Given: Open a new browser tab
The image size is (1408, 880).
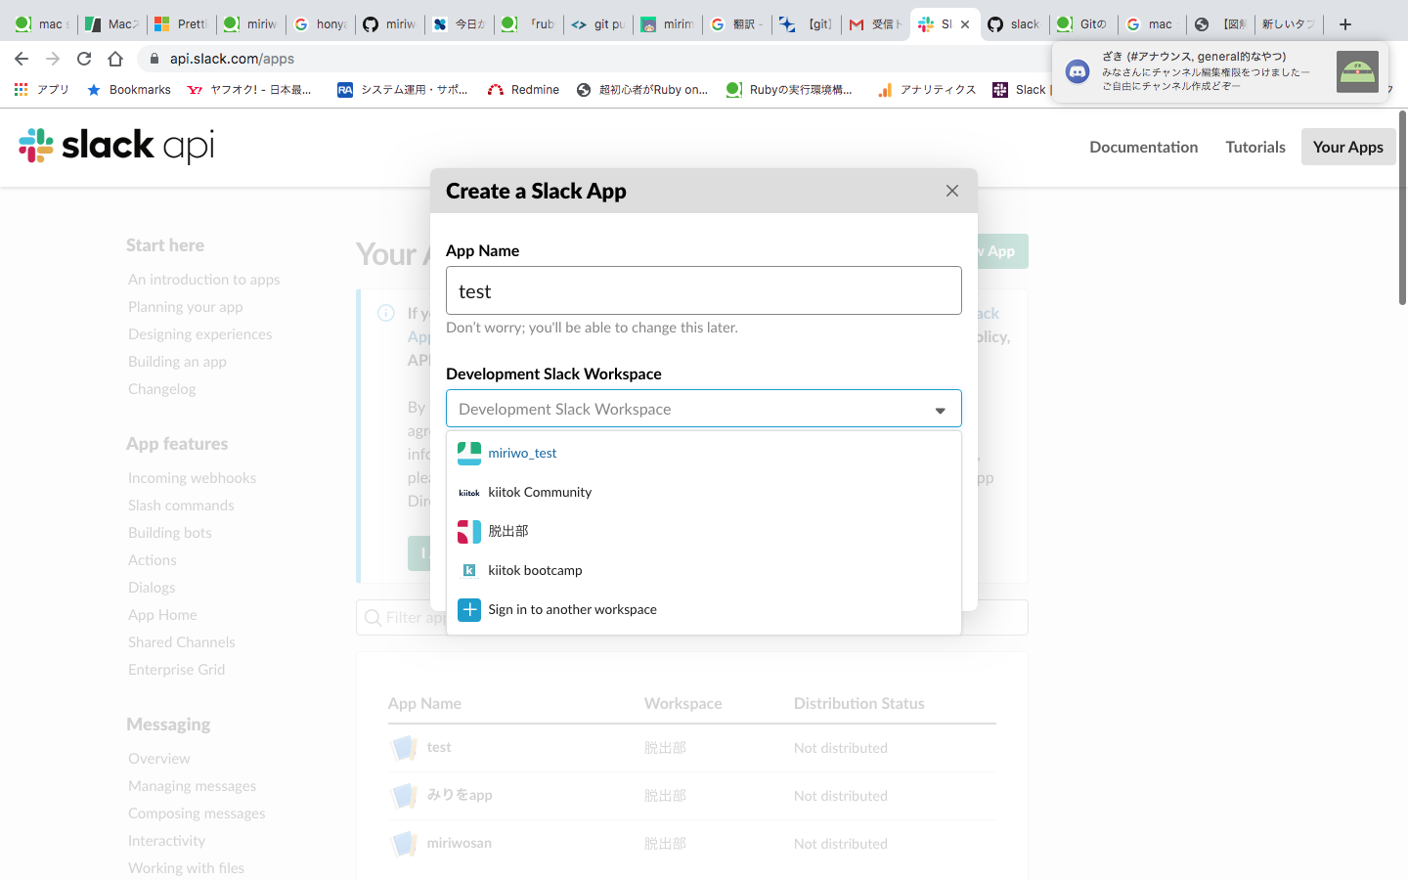Looking at the screenshot, I should [1345, 24].
